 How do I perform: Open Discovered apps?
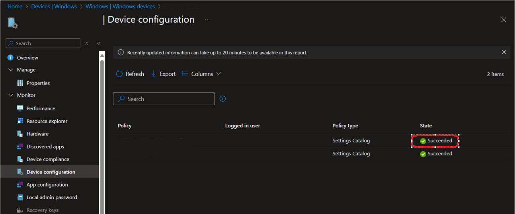click(45, 147)
